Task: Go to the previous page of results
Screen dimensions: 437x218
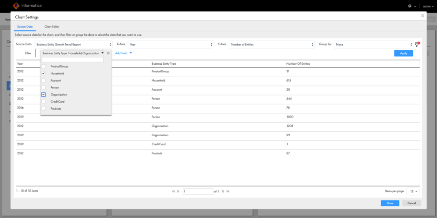Action: (178, 191)
